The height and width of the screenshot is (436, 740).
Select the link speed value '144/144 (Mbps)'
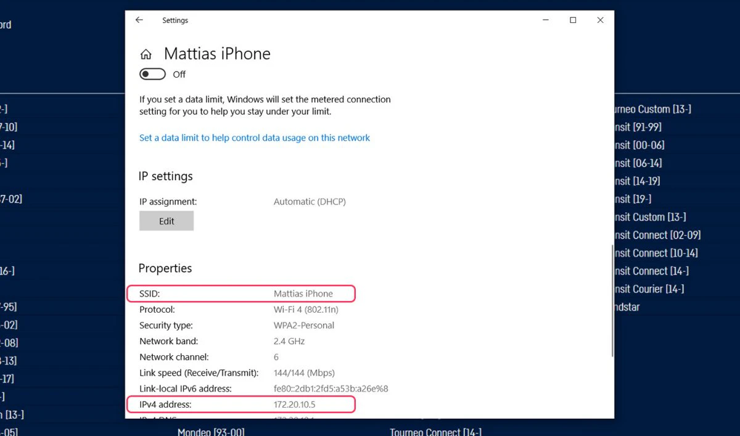click(x=305, y=373)
